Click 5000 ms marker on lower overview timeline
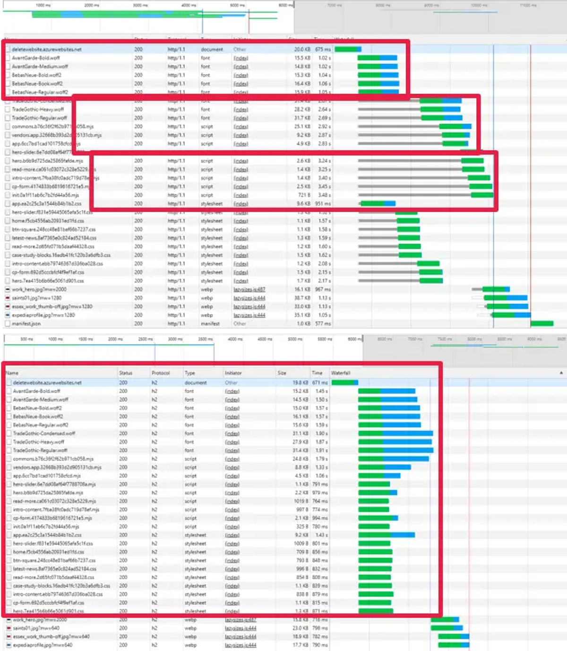 [295, 339]
